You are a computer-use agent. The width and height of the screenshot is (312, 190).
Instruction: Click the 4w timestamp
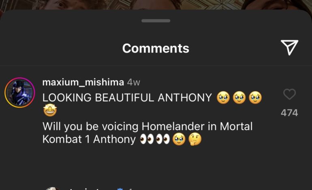[x=134, y=82]
